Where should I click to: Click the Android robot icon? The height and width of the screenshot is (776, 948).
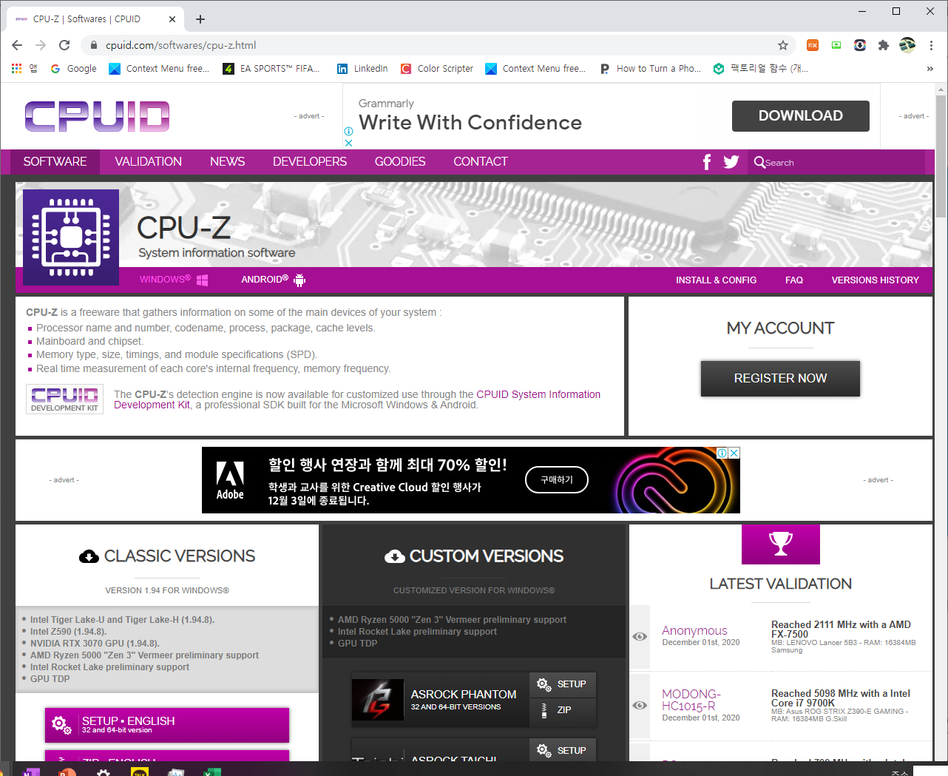299,280
